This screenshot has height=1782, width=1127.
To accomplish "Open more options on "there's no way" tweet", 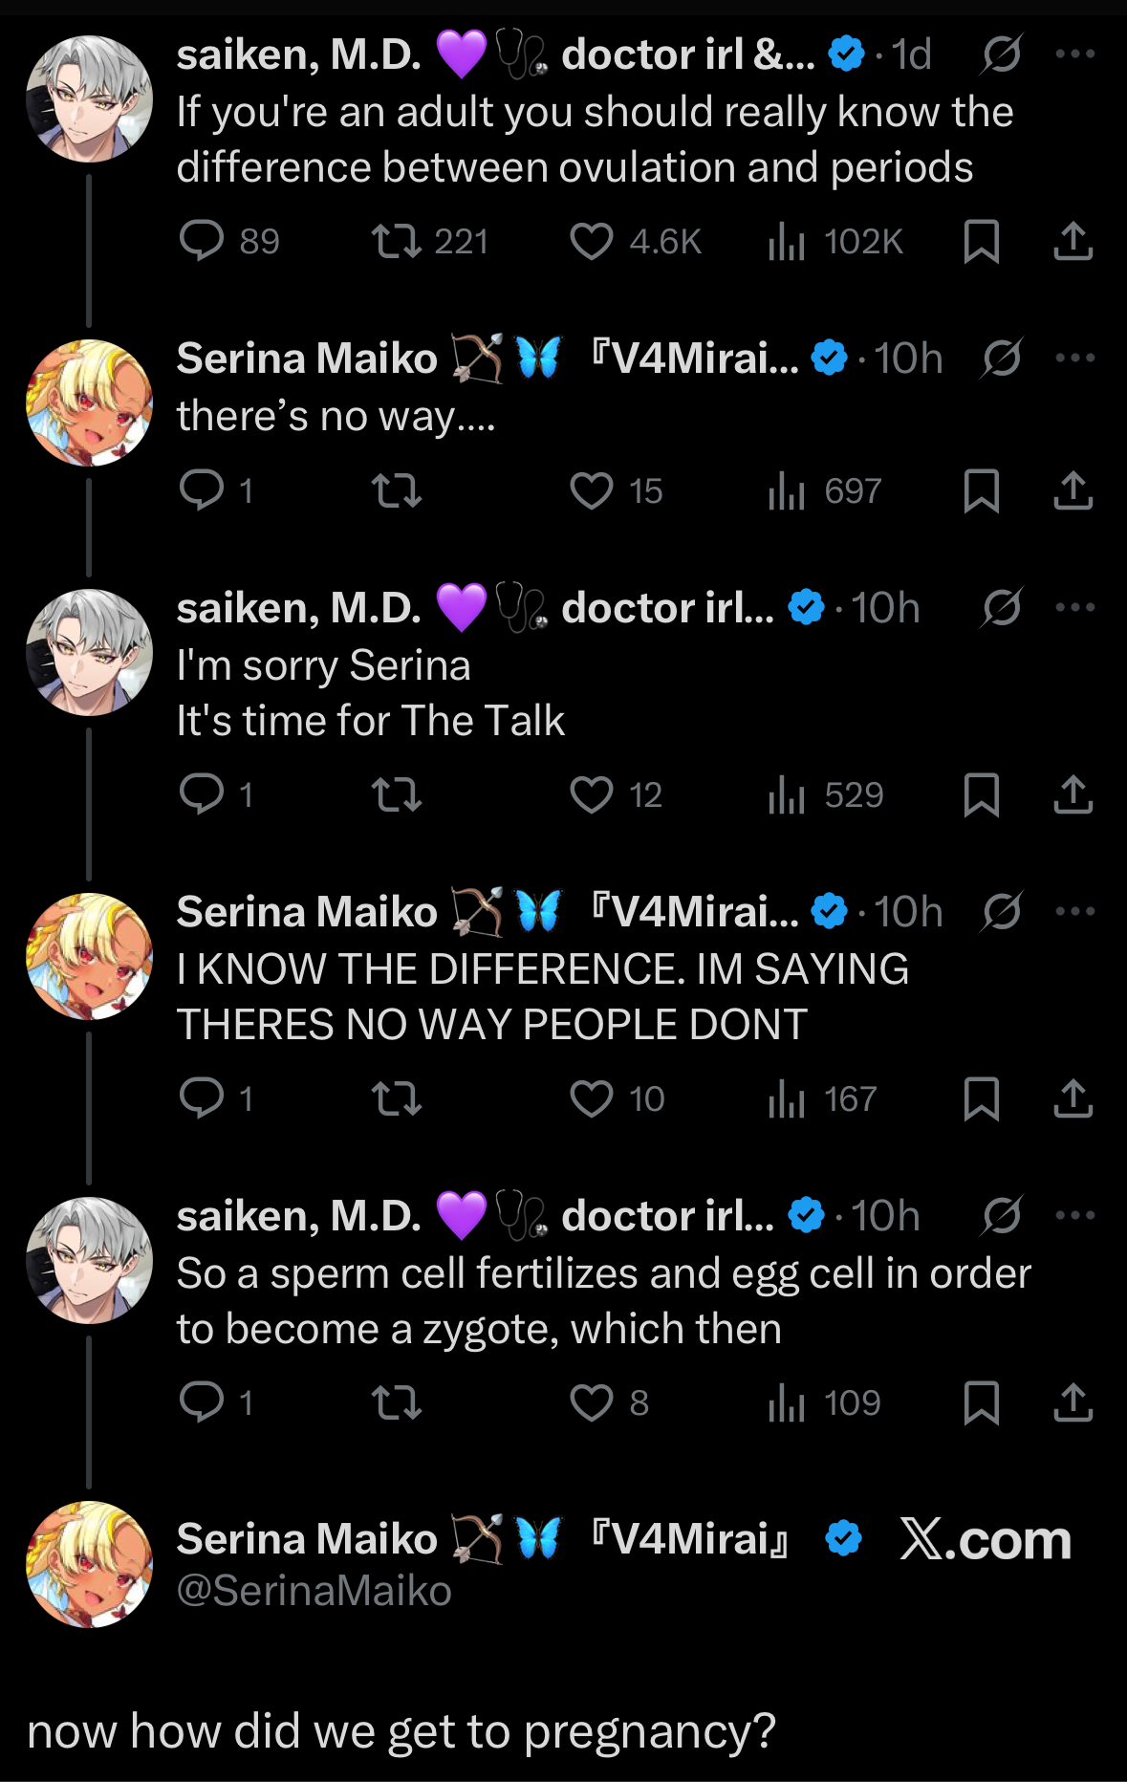I will point(1075,359).
